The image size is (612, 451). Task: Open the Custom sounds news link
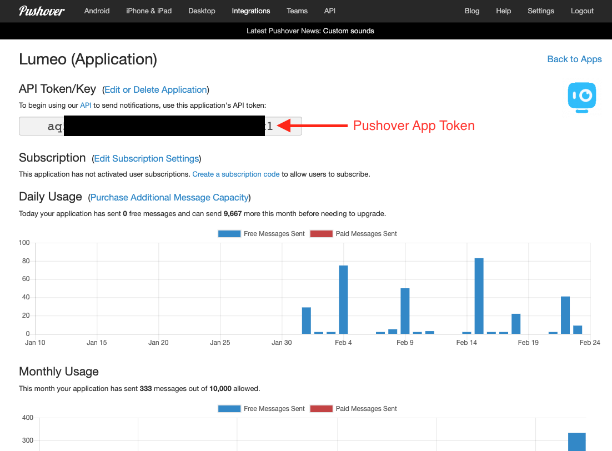349,31
